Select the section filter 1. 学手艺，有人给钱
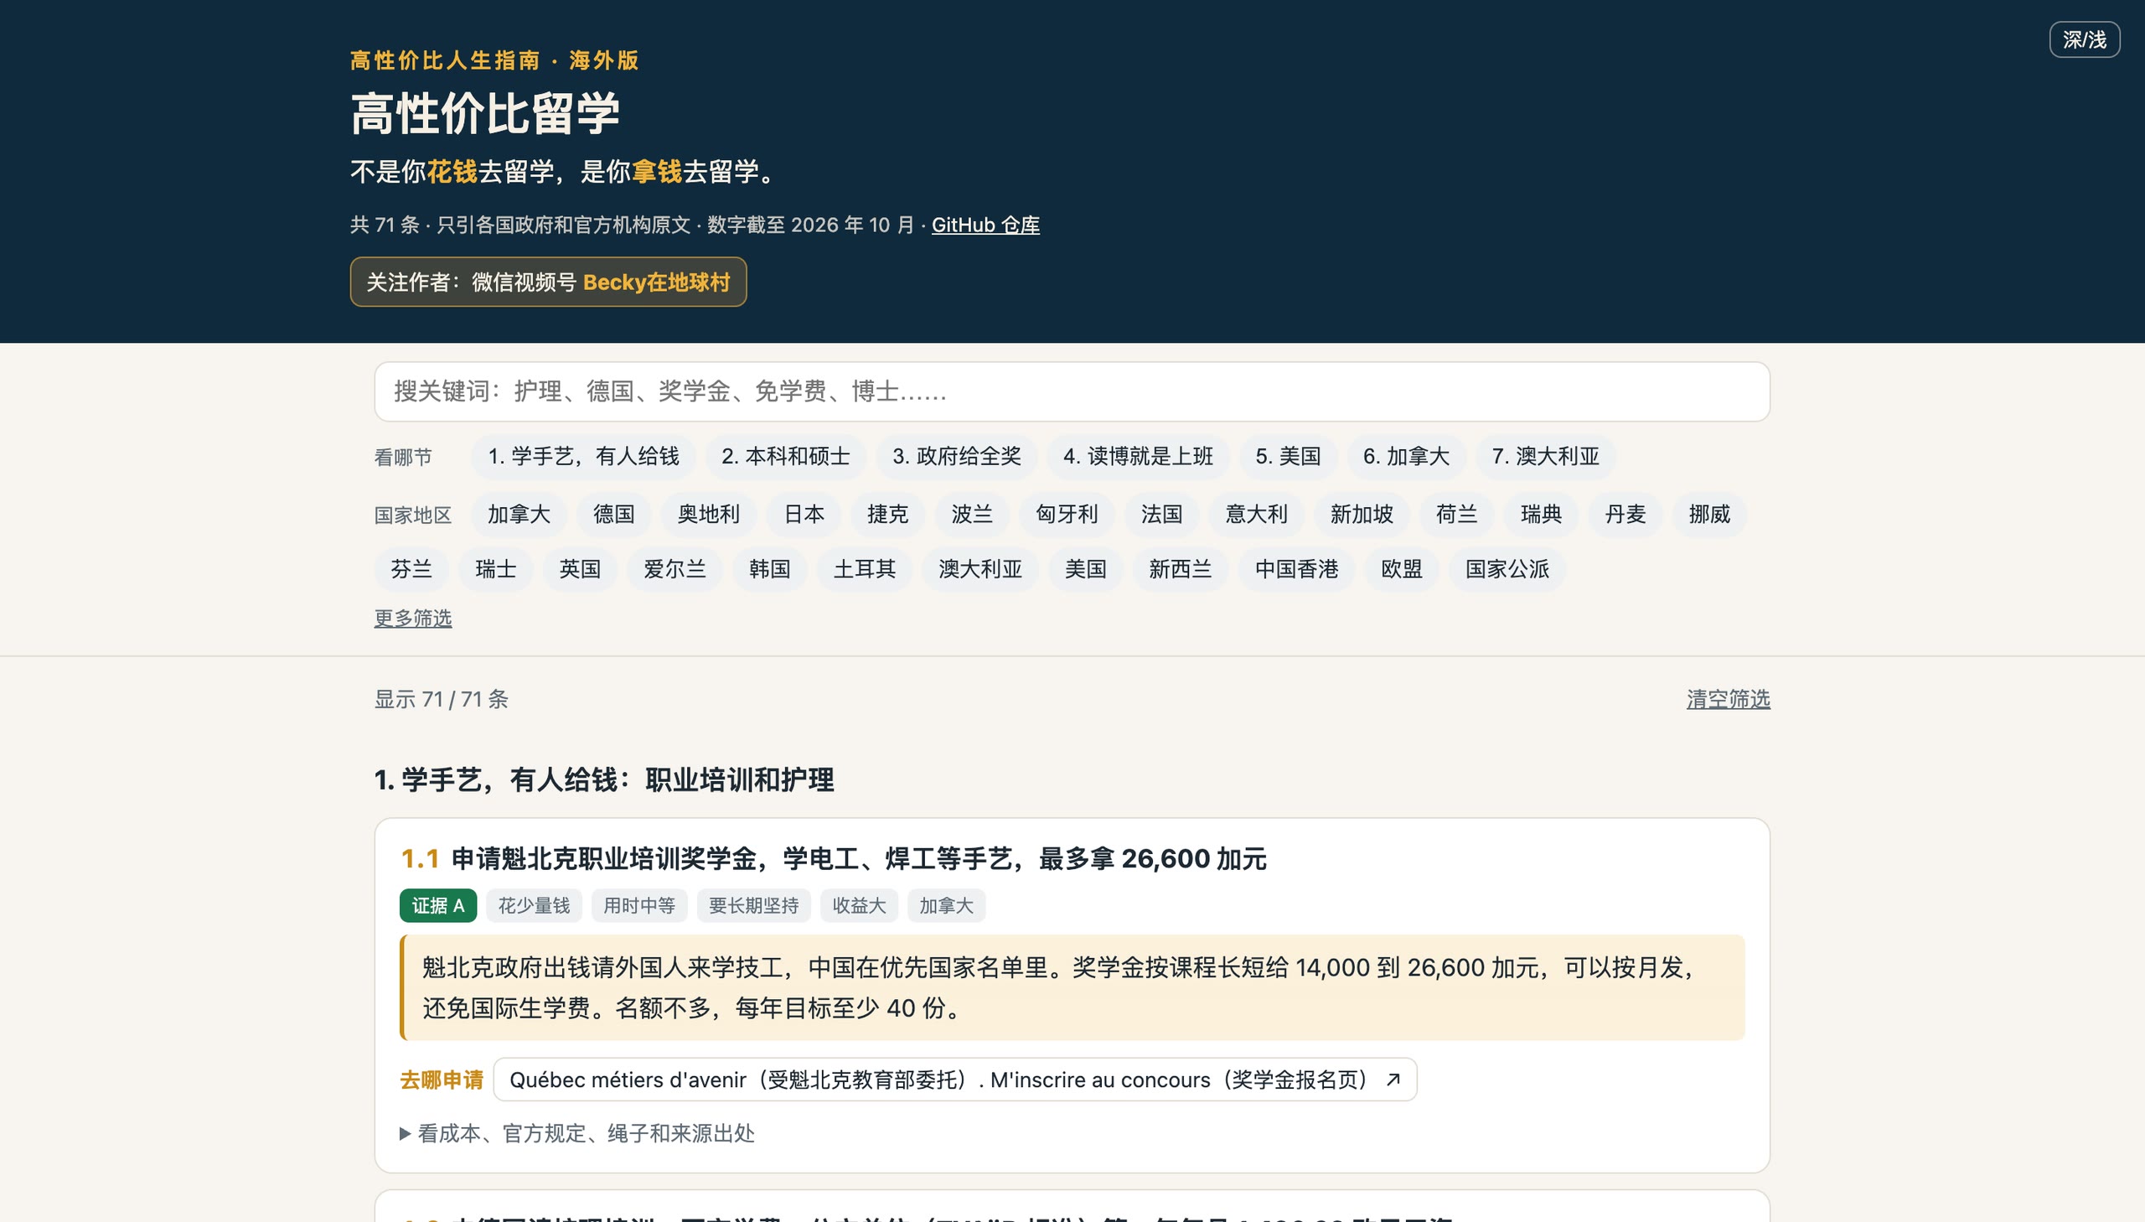 pyautogui.click(x=583, y=457)
